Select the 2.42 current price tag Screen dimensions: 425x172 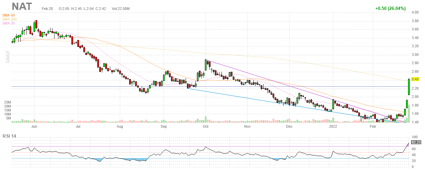tap(415, 79)
